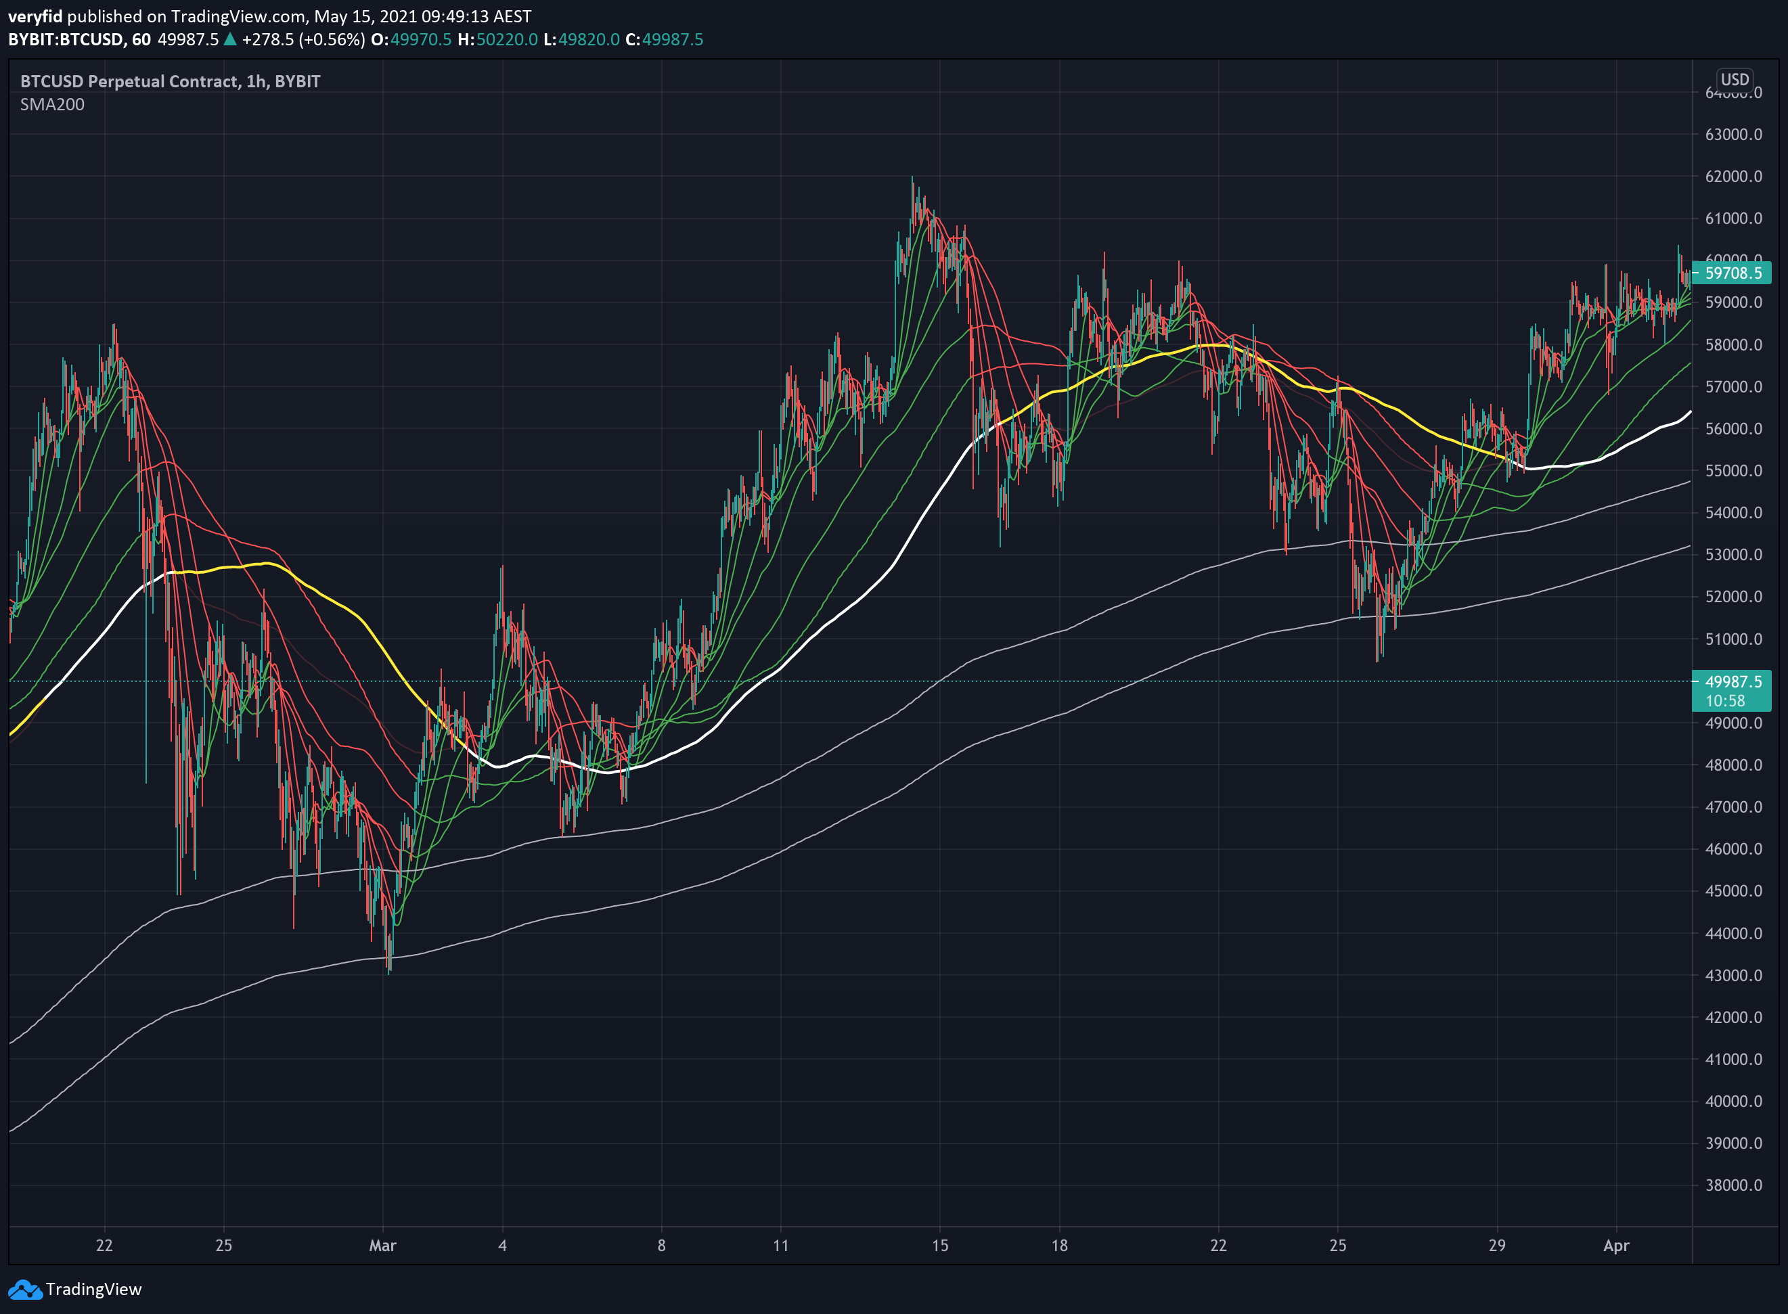Click the 59708.5 price label

(1733, 273)
